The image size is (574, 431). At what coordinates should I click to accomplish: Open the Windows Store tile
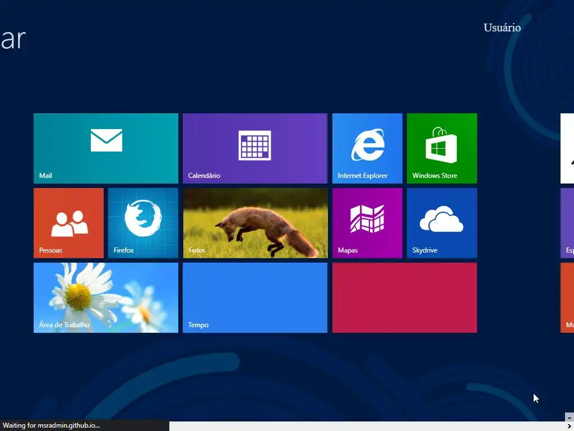click(x=442, y=148)
